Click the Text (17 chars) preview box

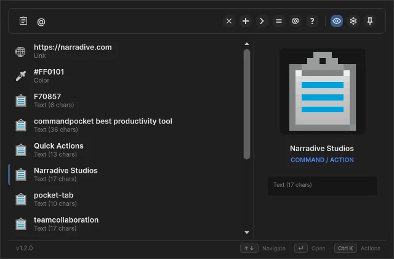[x=322, y=186]
